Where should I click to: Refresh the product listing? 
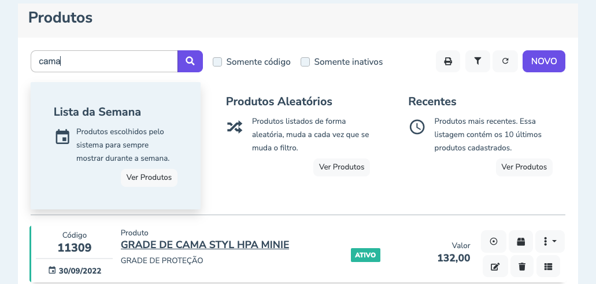click(x=505, y=61)
